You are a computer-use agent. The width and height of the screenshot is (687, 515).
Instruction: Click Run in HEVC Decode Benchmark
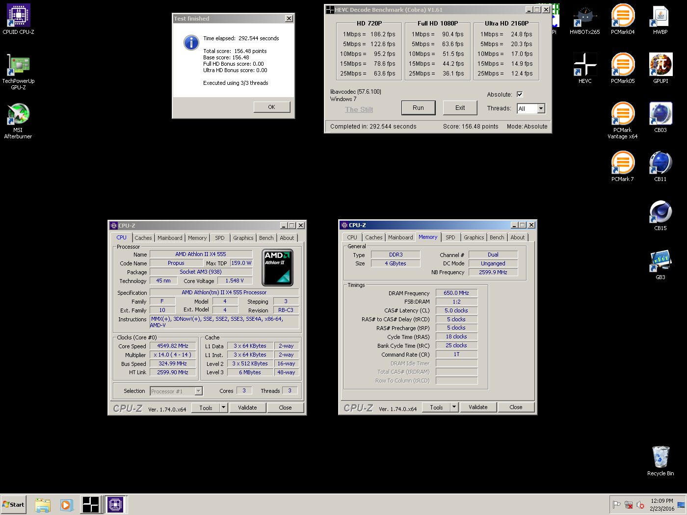click(x=418, y=108)
